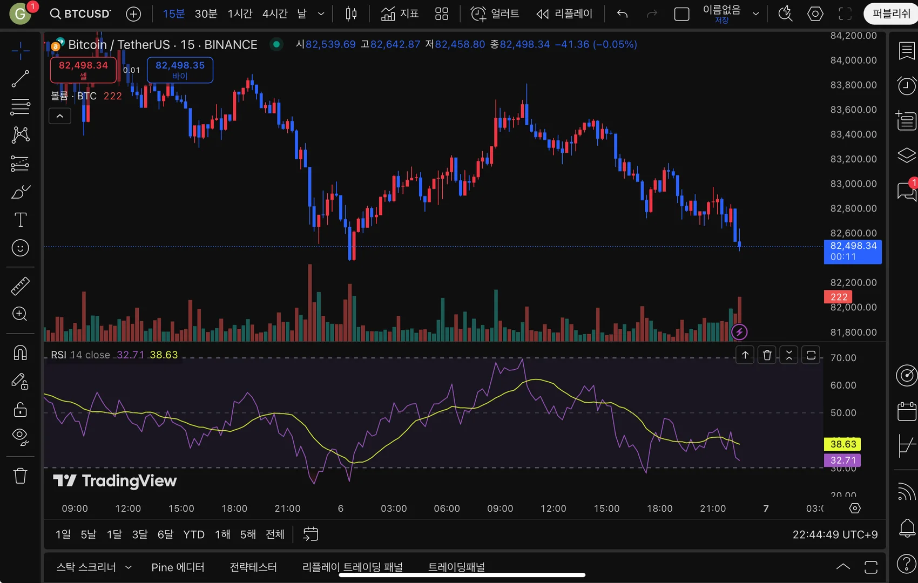
Task: Open the 전략테스터 tab
Action: (253, 567)
